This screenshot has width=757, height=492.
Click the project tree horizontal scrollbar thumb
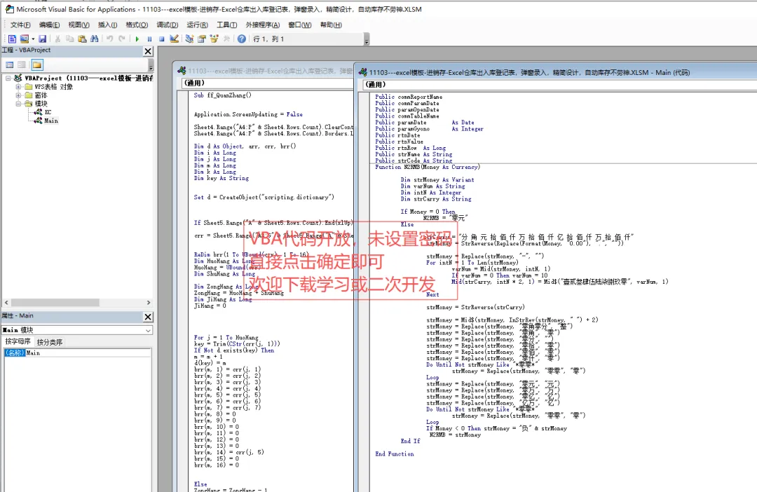[55, 302]
